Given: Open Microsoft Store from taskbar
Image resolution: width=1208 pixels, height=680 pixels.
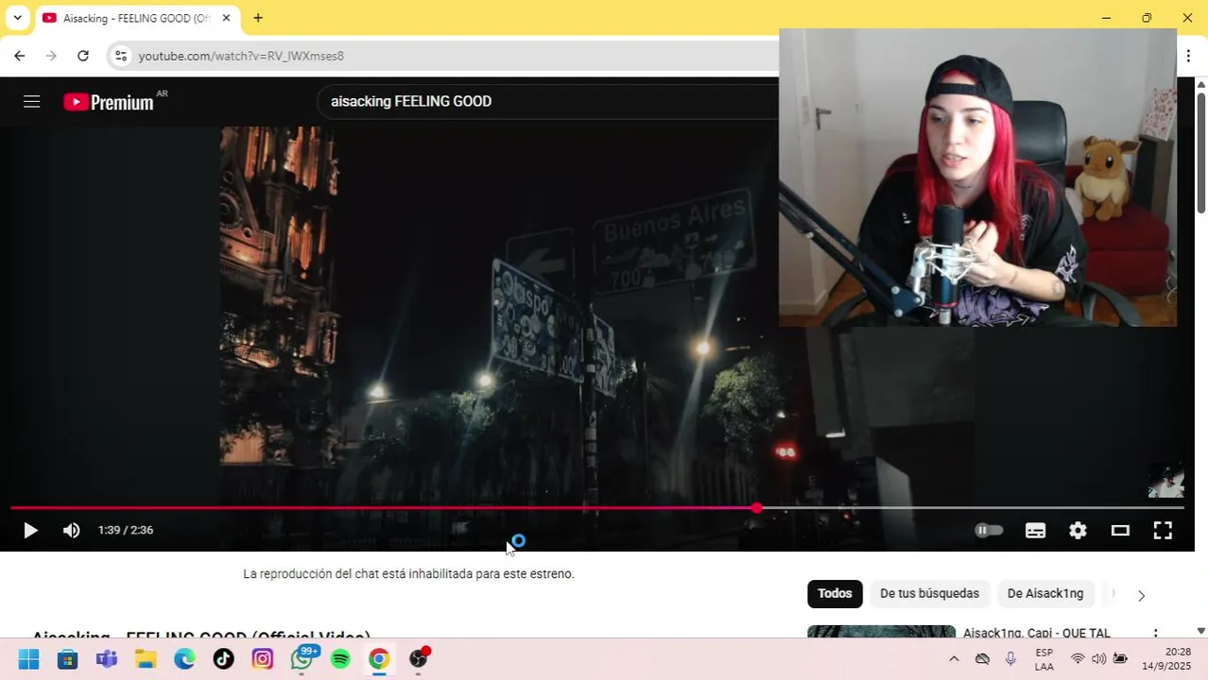Looking at the screenshot, I should pyautogui.click(x=67, y=659).
